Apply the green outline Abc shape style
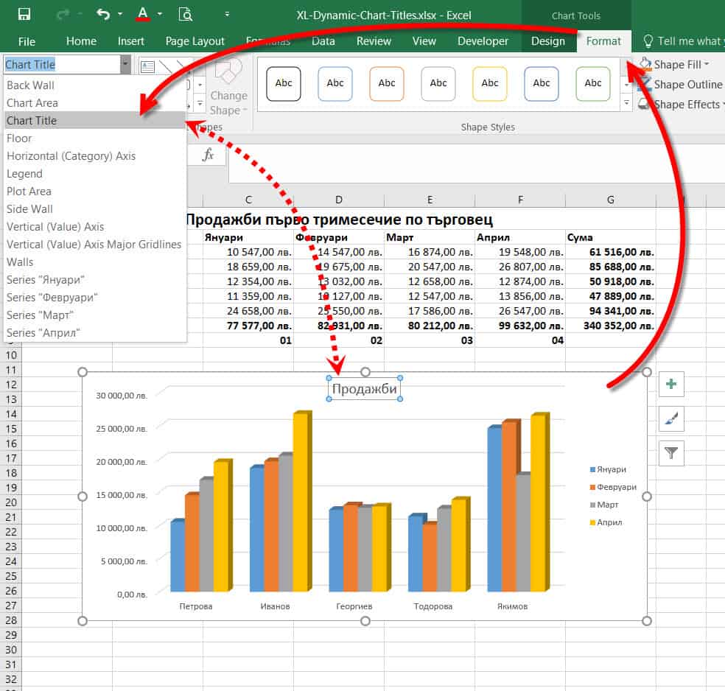 coord(593,83)
